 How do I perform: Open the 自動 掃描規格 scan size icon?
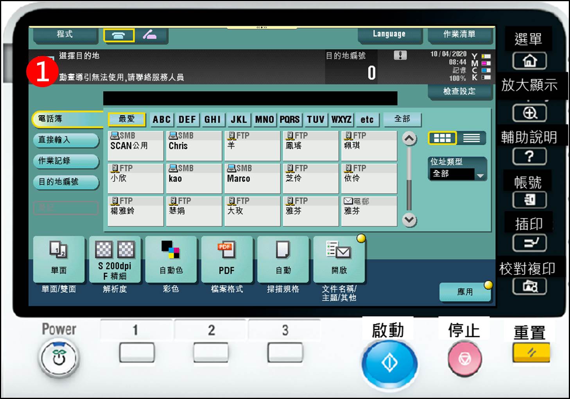tap(283, 259)
